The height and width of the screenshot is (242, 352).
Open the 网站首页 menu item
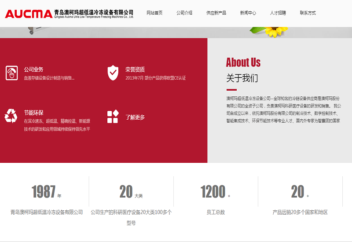(x=154, y=13)
